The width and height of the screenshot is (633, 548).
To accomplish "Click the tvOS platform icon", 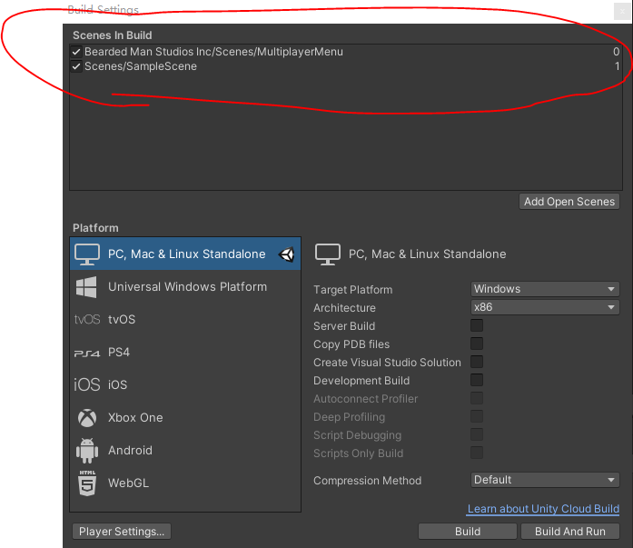I will (87, 319).
